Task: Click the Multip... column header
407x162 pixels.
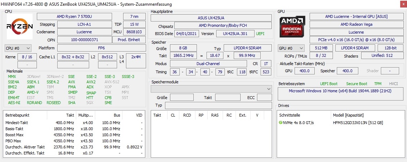Action: click(86, 115)
